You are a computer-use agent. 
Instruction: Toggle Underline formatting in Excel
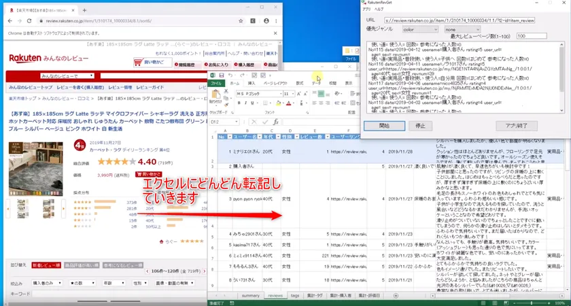click(x=252, y=103)
